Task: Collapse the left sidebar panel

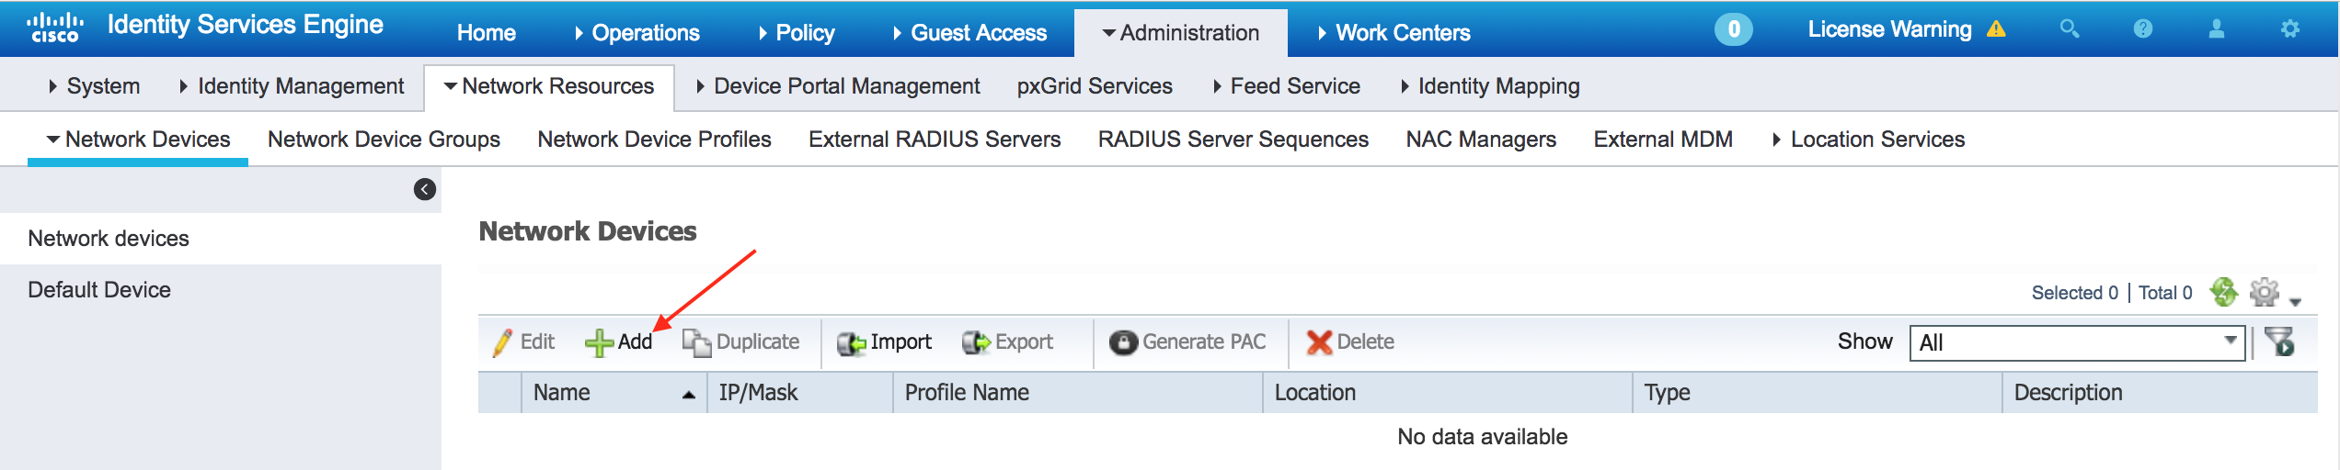Action: pos(425,189)
